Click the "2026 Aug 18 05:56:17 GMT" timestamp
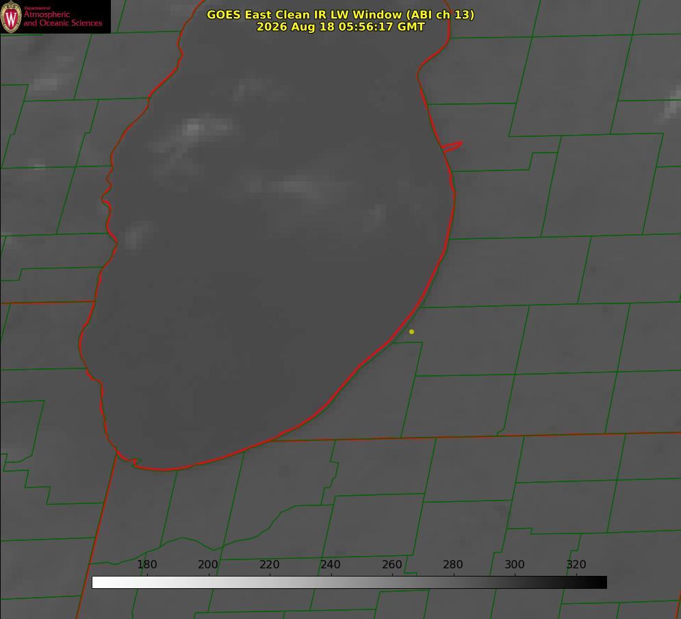This screenshot has height=619, width=681. [x=341, y=27]
